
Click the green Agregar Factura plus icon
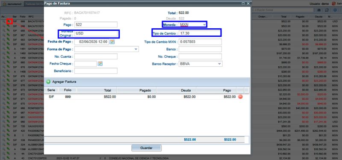48,82
